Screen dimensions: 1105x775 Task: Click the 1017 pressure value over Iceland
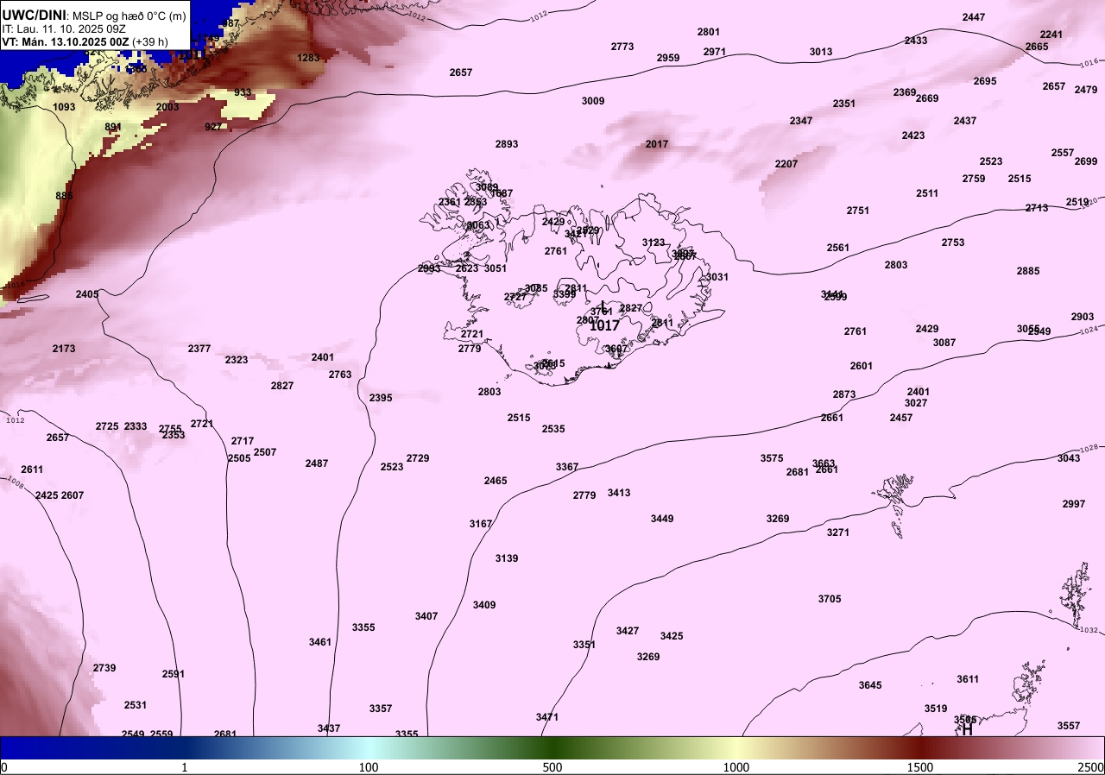pyautogui.click(x=604, y=325)
